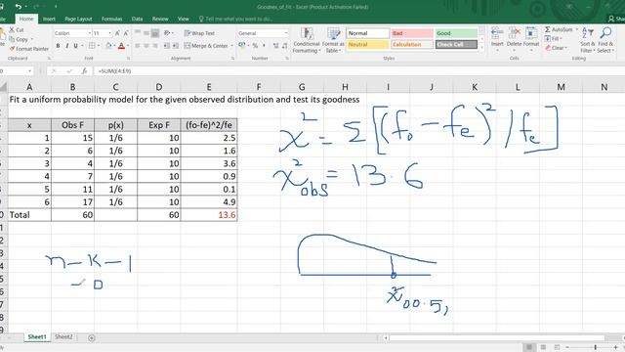
Task: Open Format as Table menu
Action: (333, 40)
